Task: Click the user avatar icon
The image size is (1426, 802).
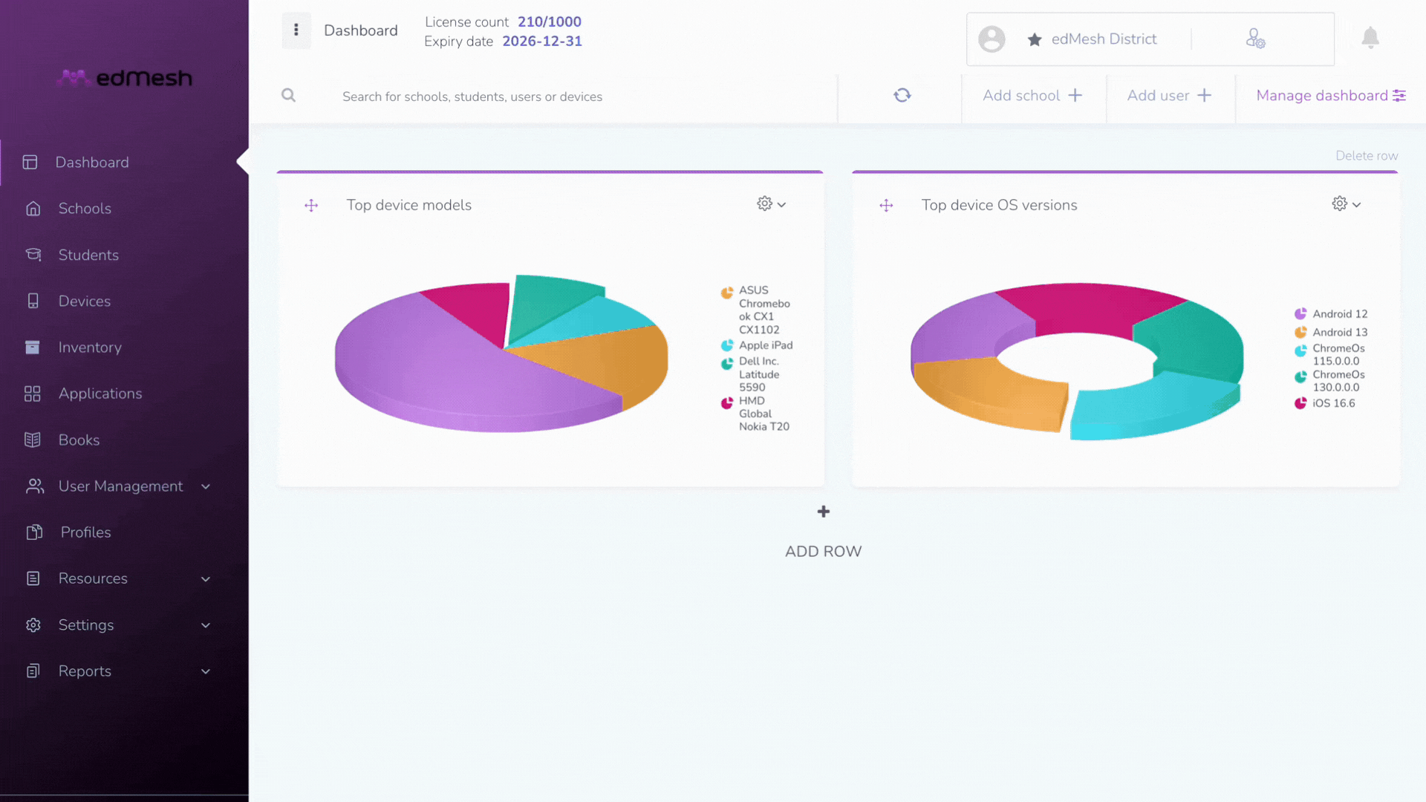Action: pyautogui.click(x=992, y=39)
